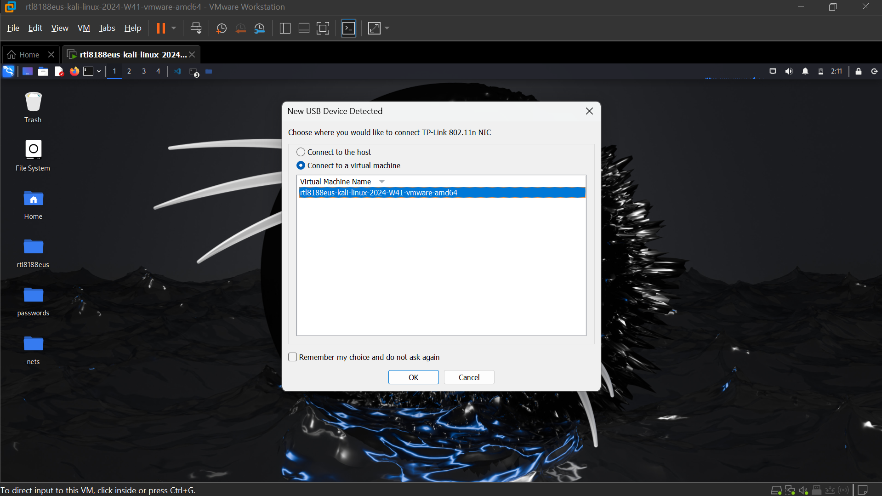882x496 pixels.
Task: Click the VS Code taskbar icon
Action: pos(177,71)
